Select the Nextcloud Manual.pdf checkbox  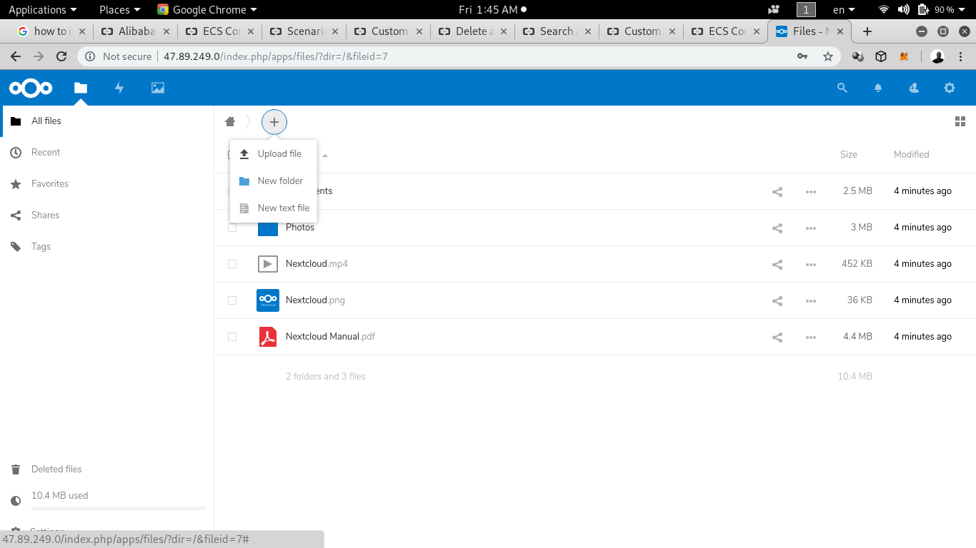coord(232,337)
